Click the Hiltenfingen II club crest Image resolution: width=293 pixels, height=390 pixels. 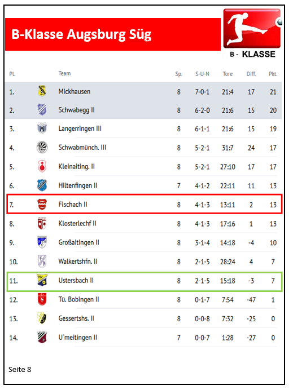coord(42,185)
